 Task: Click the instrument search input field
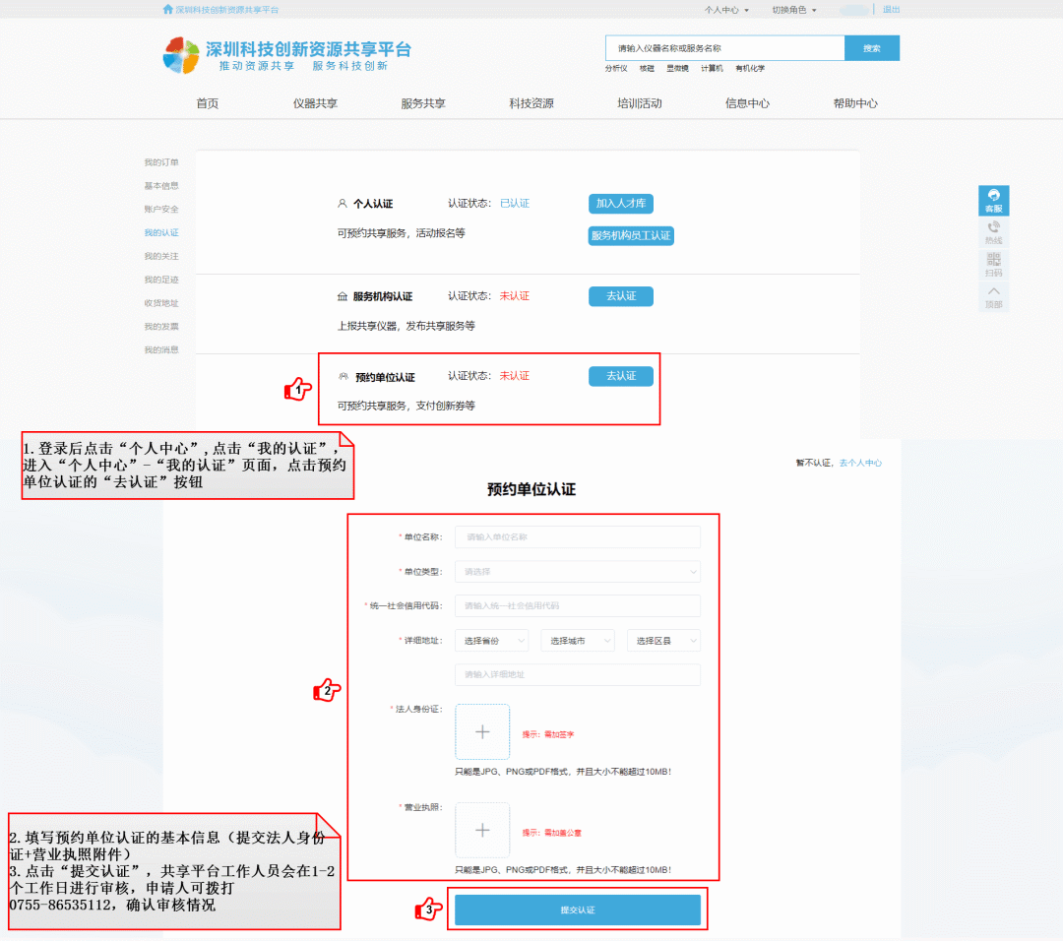click(723, 47)
